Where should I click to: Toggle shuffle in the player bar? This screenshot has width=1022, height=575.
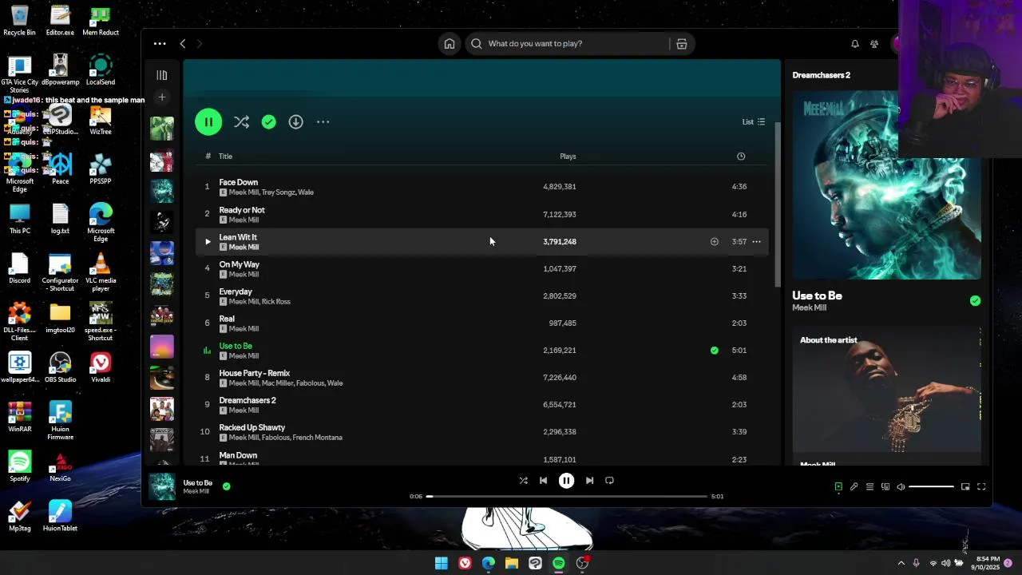[523, 481]
